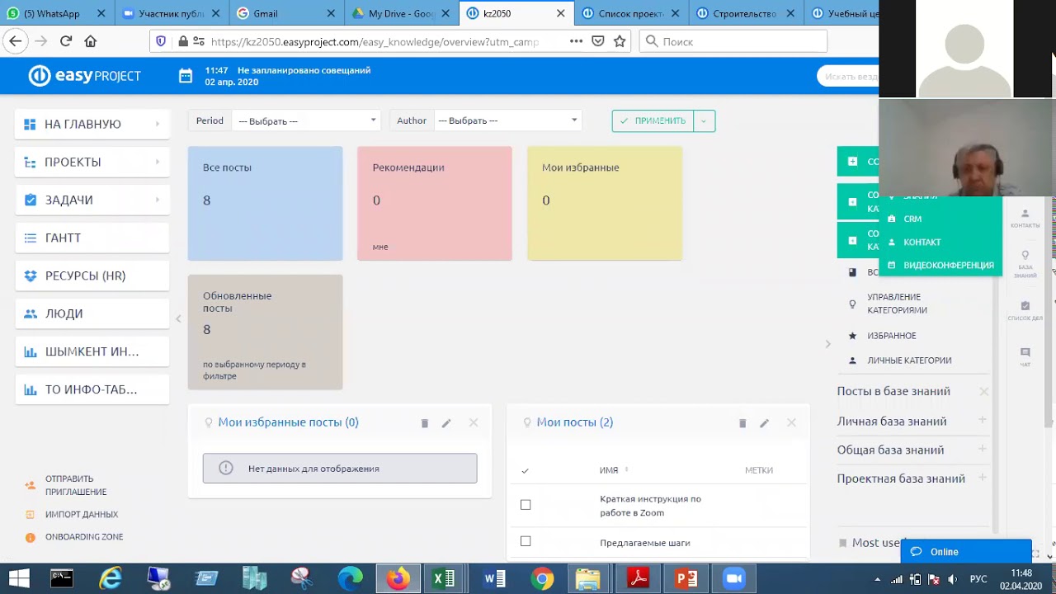1056x594 pixels.
Task: Open 'Люди' in left menu
Action: [x=92, y=313]
